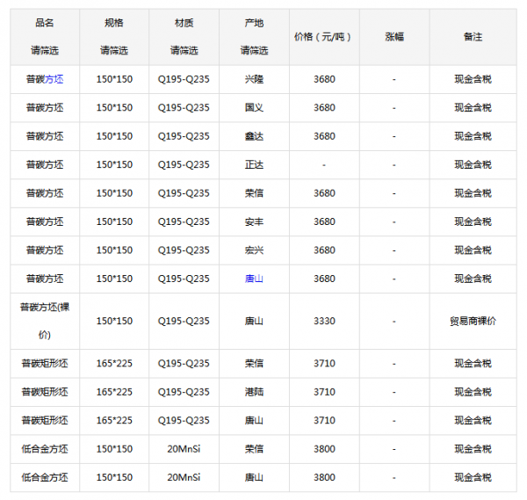Click price 3680 in the 兴隆 row

[324, 79]
